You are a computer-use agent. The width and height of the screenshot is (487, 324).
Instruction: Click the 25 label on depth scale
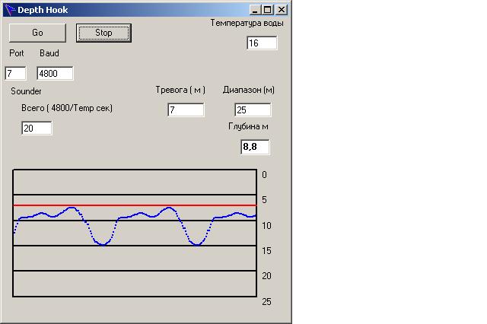click(266, 302)
